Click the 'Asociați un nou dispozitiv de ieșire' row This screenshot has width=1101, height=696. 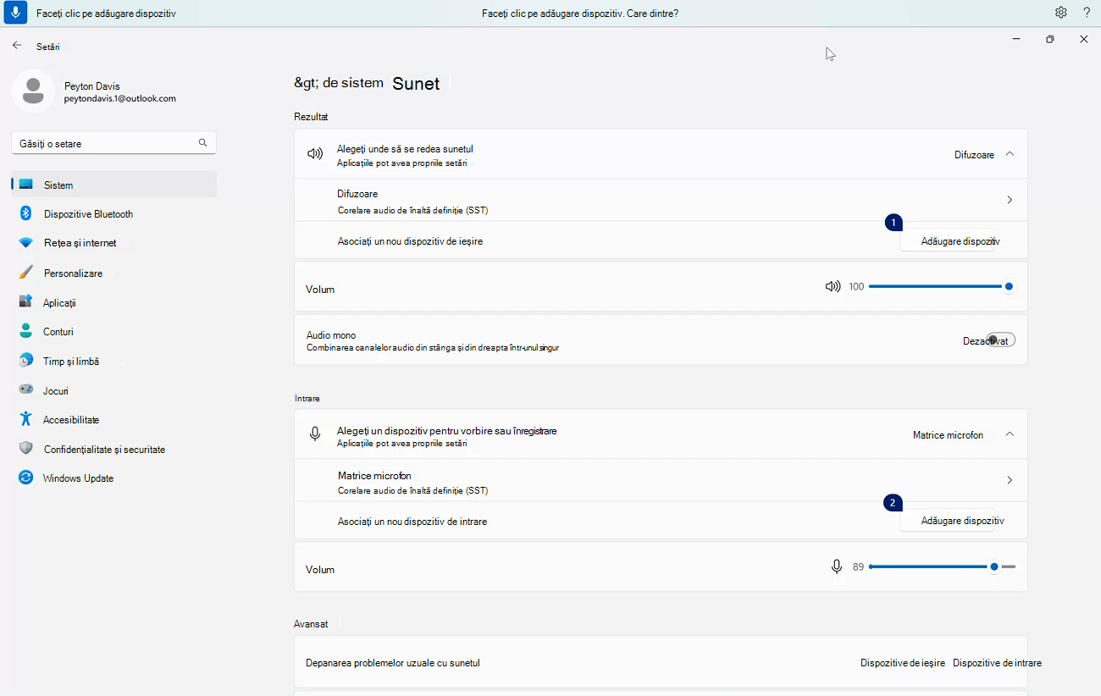661,240
